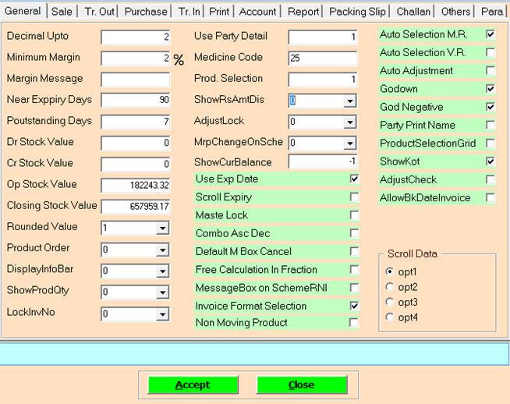Choose opt4 in Scroll Data
510x404 pixels.
[x=390, y=317]
